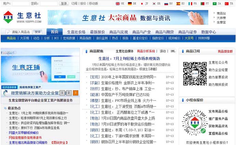Switch to slide 1 of the carousel

[x=62, y=93]
